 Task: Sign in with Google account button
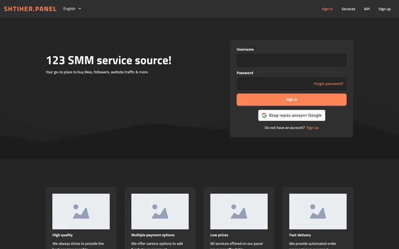click(x=292, y=115)
